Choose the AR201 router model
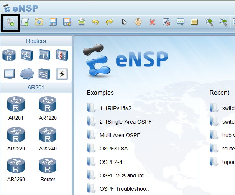Screen dimensions: 235x195 16,108
